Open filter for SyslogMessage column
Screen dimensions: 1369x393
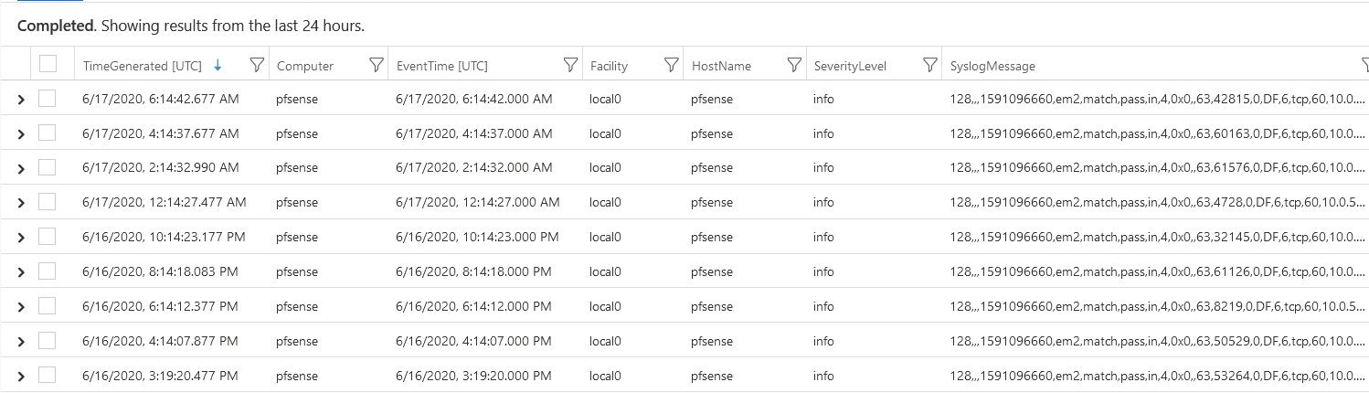[1363, 65]
